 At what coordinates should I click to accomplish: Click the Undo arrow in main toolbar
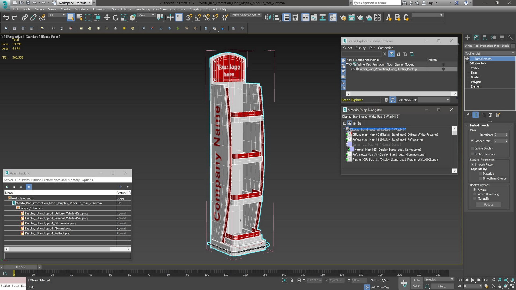tap(6, 18)
